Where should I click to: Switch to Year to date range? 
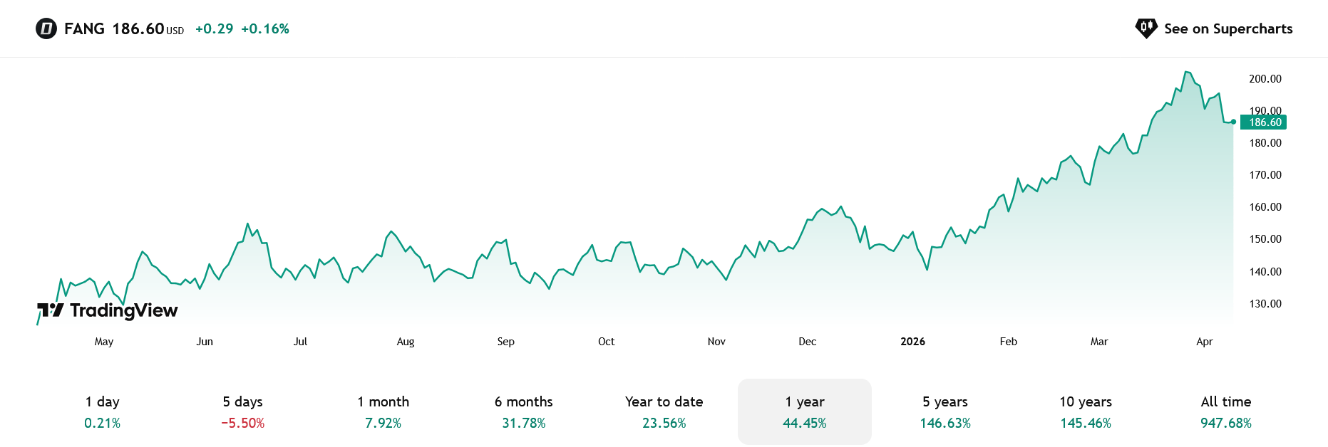point(664,412)
